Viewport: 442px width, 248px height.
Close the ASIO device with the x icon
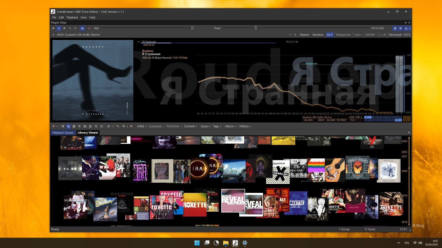pyautogui.click(x=53, y=35)
